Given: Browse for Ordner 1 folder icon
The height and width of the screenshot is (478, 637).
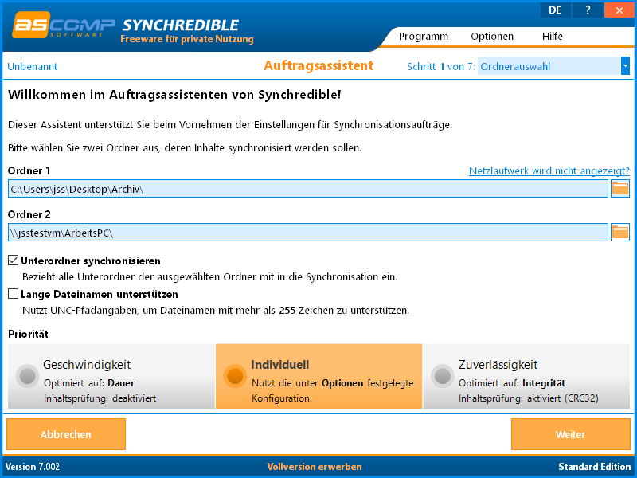Looking at the screenshot, I should pos(620,189).
